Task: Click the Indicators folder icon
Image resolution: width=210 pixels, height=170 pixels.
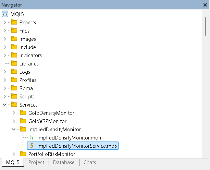Action: coord(14,55)
